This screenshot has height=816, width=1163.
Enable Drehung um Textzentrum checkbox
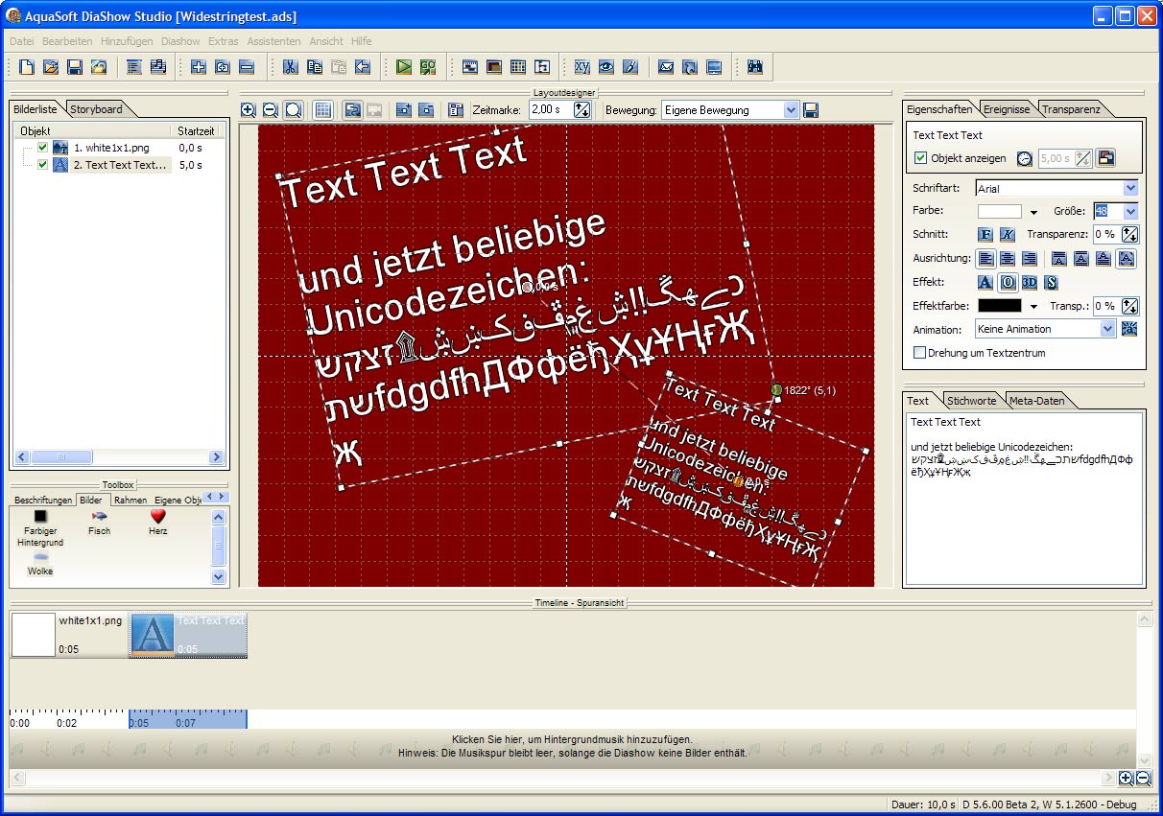click(x=920, y=353)
